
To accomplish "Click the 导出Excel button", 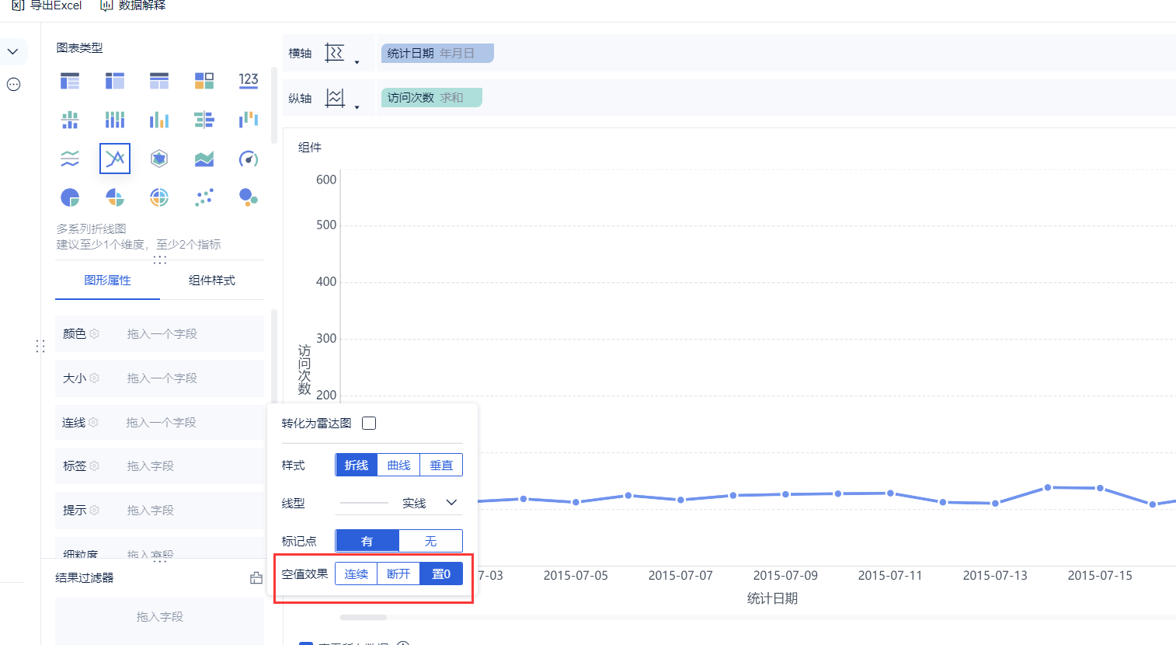I will pos(47,5).
